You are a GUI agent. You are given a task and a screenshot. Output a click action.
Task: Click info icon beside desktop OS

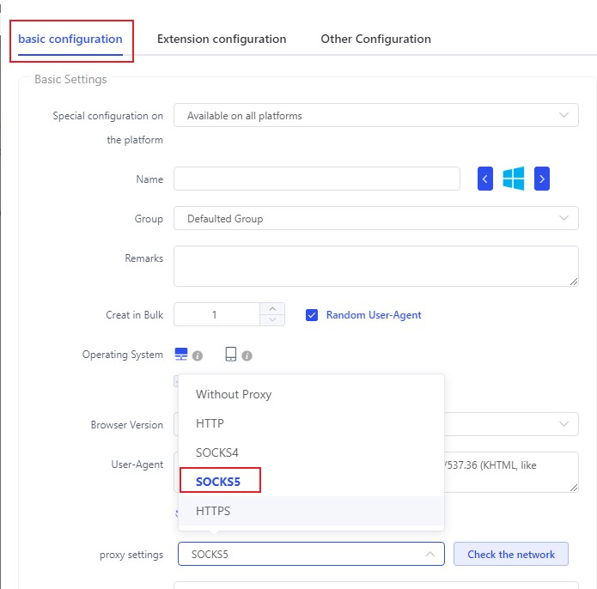(198, 355)
